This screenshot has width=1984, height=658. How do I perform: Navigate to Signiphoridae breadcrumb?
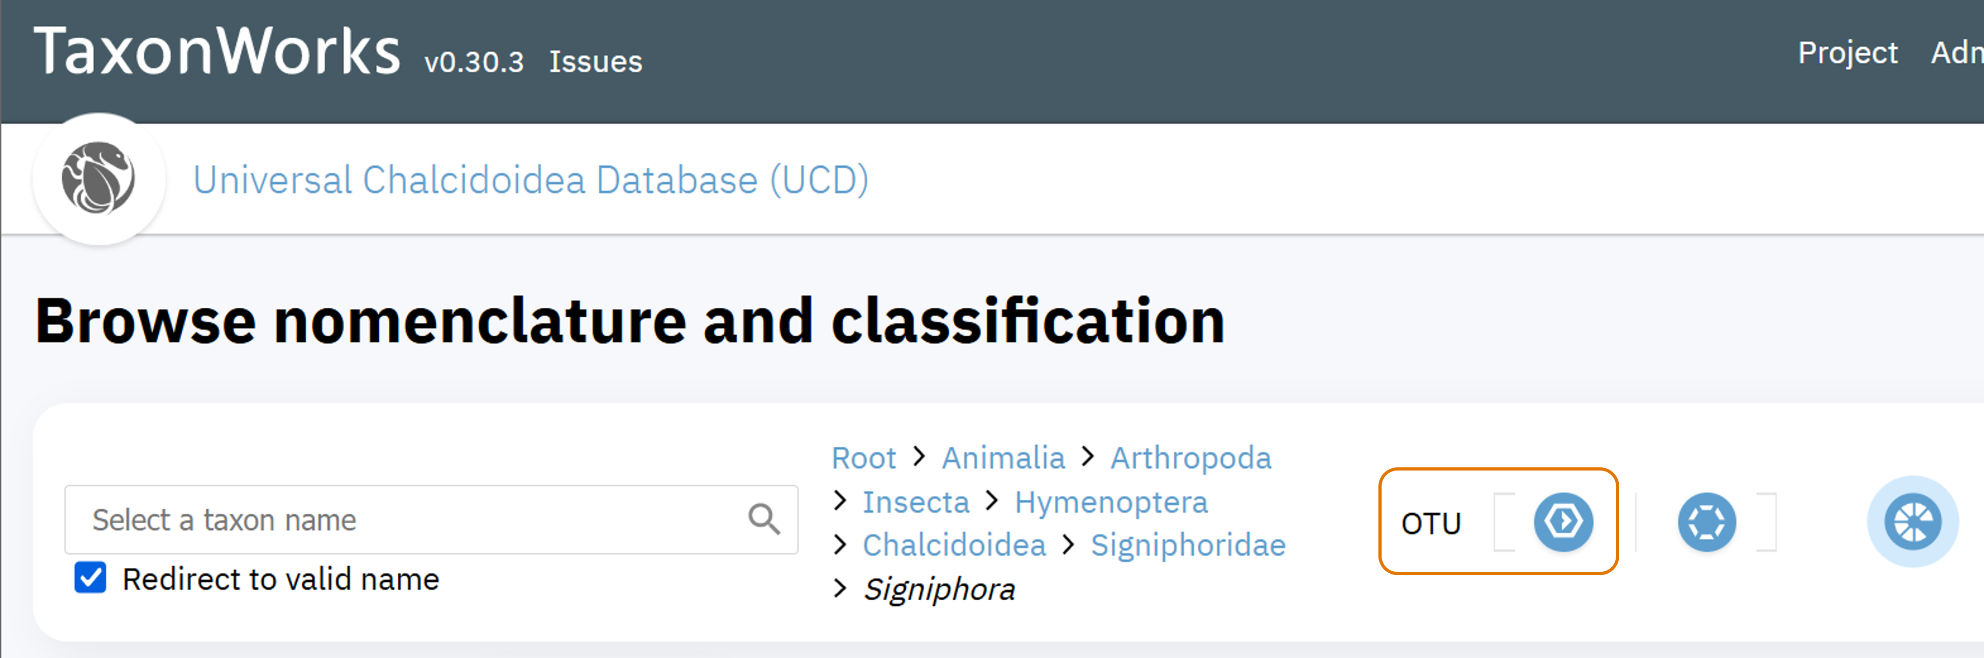pos(1188,545)
